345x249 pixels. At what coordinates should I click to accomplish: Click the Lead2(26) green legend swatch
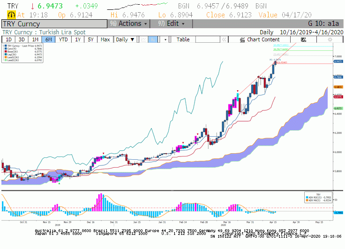tap(6, 60)
